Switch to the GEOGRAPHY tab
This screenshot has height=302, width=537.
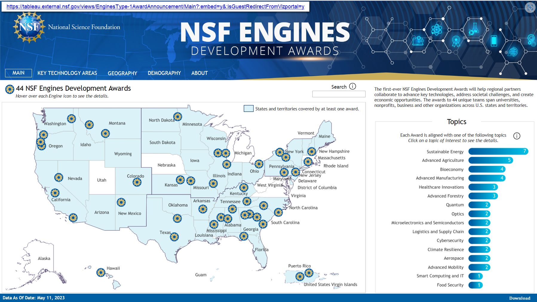[122, 73]
